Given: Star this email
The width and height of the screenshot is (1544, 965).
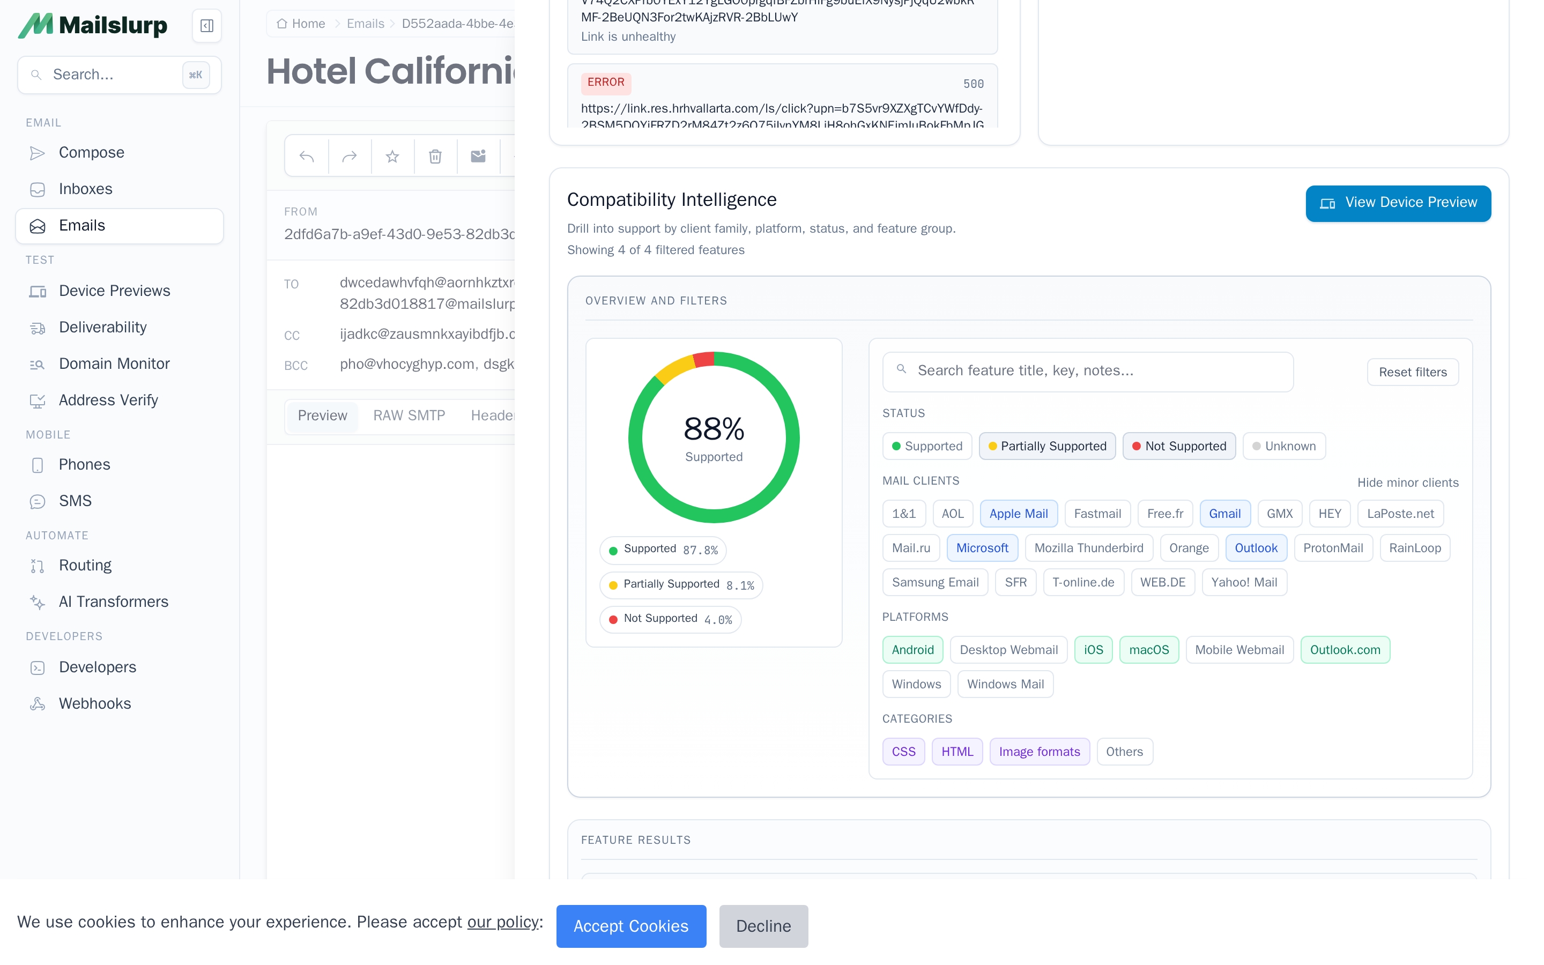Looking at the screenshot, I should 392,157.
